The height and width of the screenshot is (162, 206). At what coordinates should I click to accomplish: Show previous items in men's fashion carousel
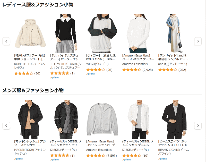[x=6, y=126]
